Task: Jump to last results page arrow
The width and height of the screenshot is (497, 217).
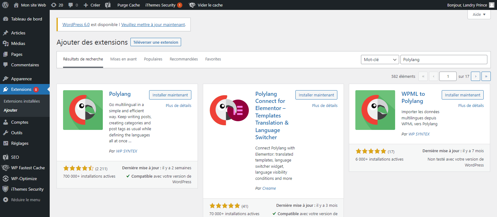Action: point(486,76)
